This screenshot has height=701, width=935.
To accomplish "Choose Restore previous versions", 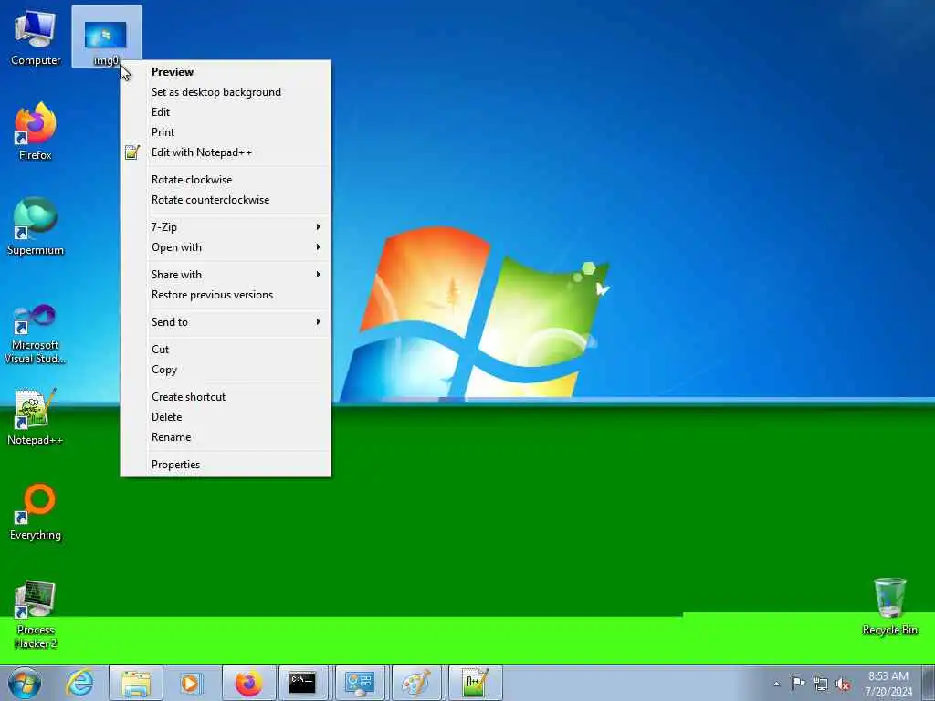I will [x=226, y=295].
